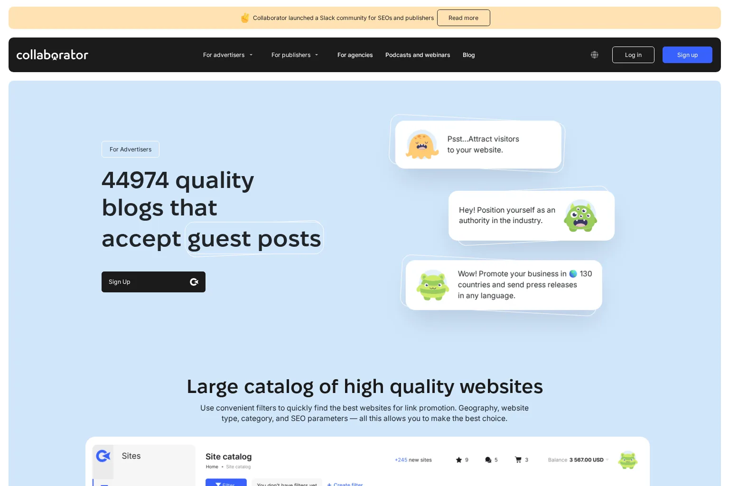Go to Podcasts and webinars
The width and height of the screenshot is (729, 486).
tap(418, 55)
